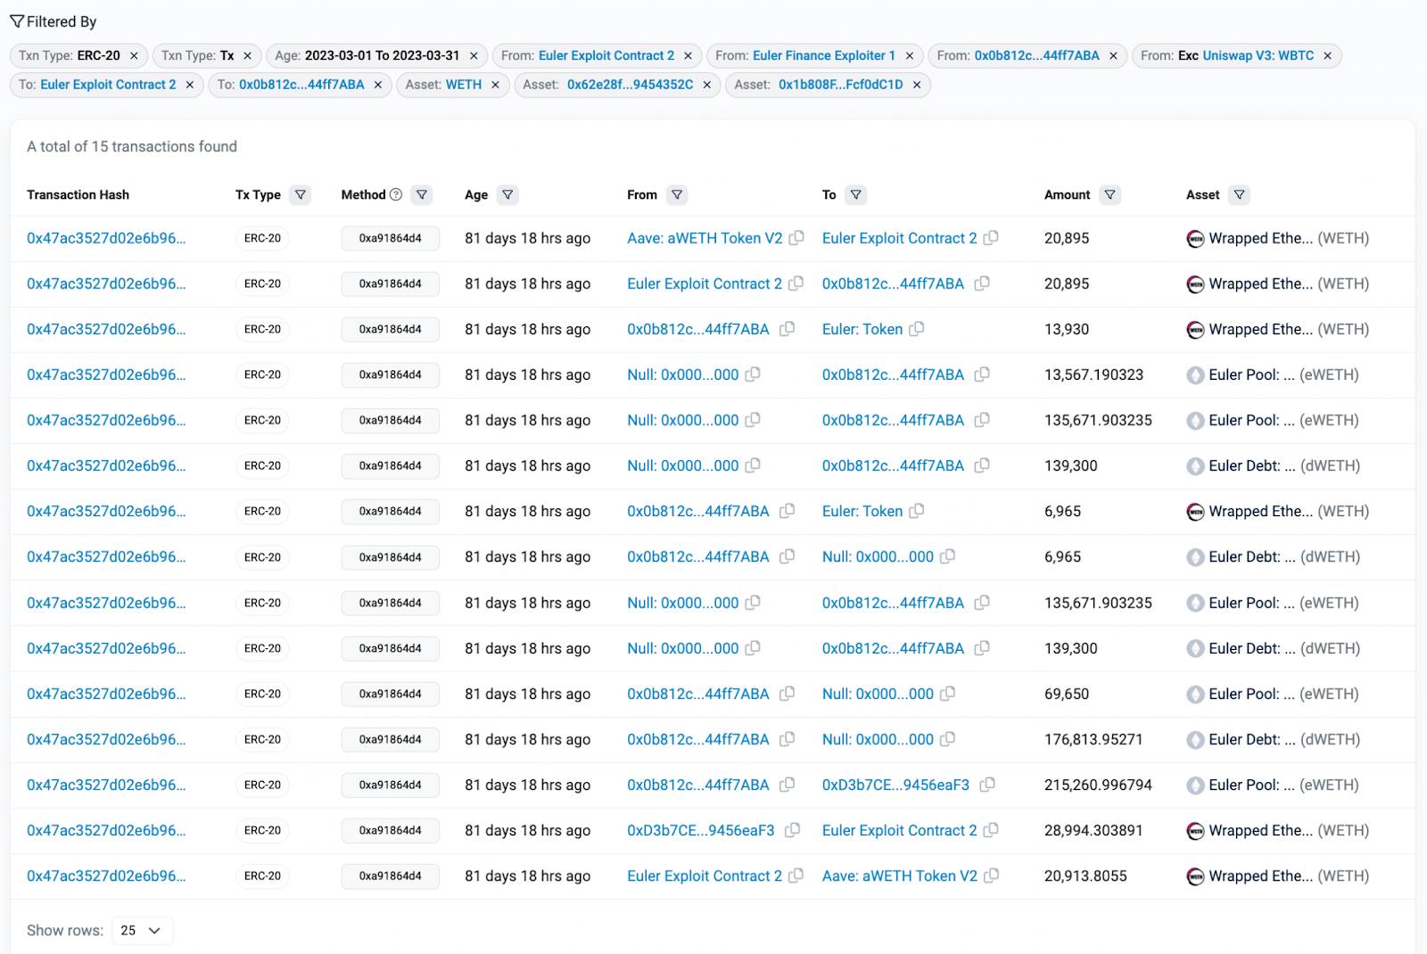Open the Show rows 25 dropdown

point(142,930)
